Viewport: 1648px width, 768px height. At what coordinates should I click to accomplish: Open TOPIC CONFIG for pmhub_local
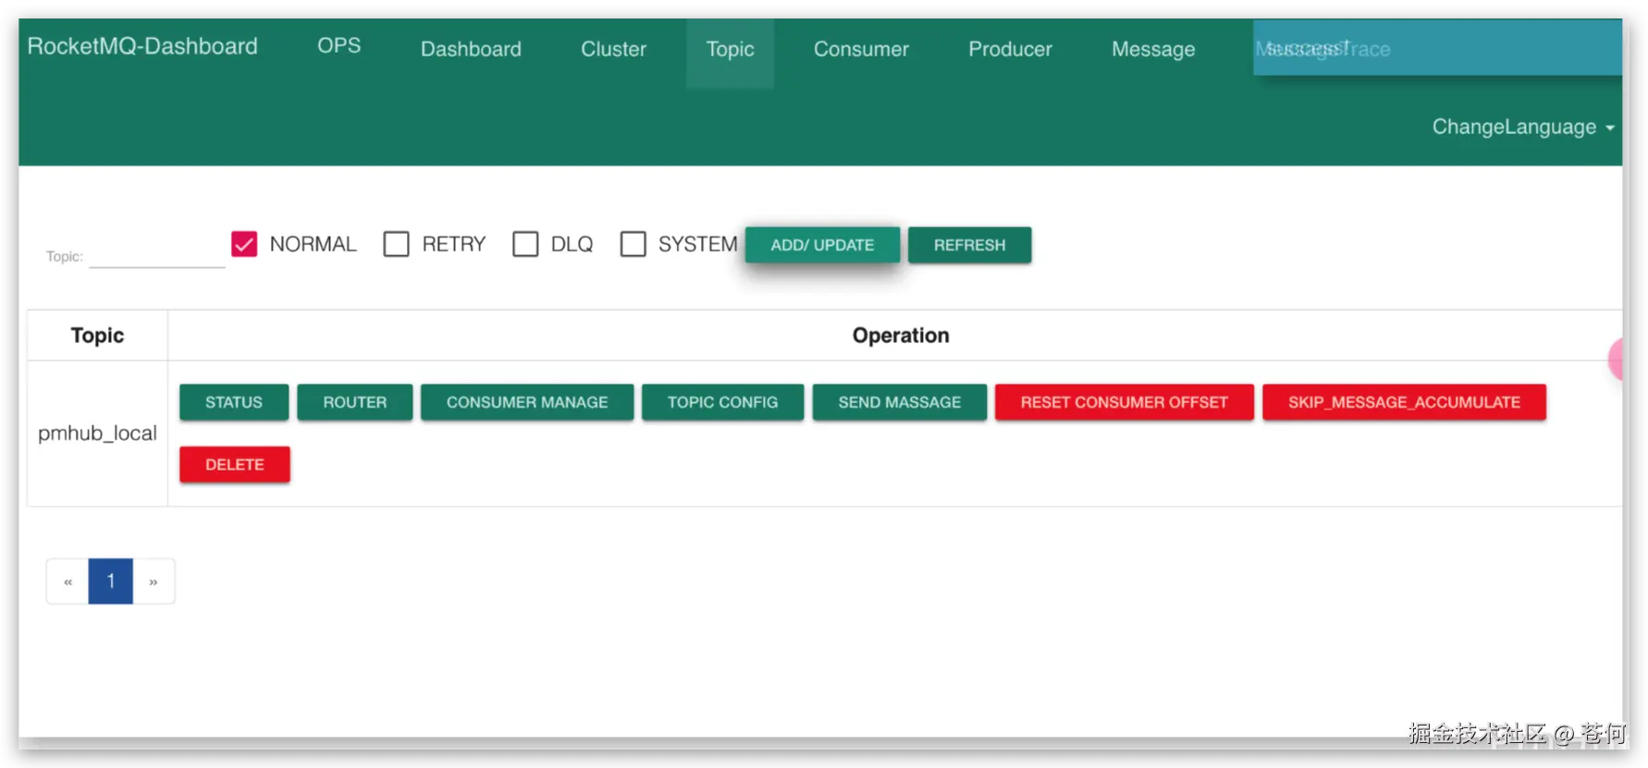point(722,402)
